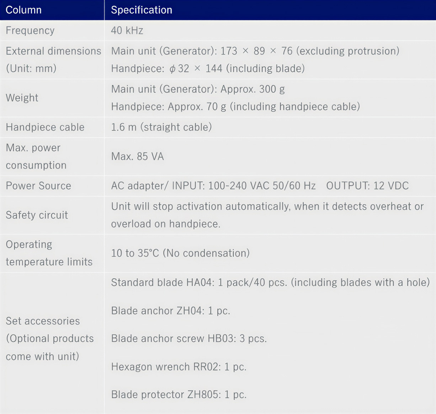Screen dimensions: 436x414
Task: Select the Weight row label
Action: coord(22,98)
